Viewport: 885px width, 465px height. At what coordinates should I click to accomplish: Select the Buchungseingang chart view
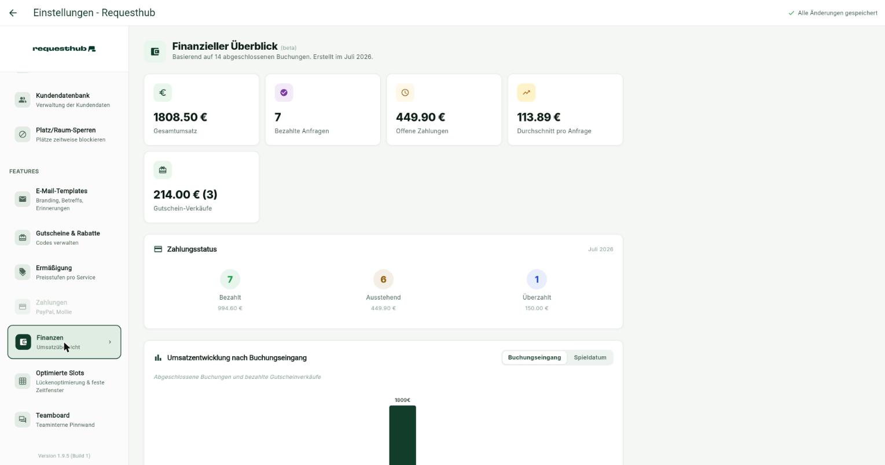click(x=534, y=357)
